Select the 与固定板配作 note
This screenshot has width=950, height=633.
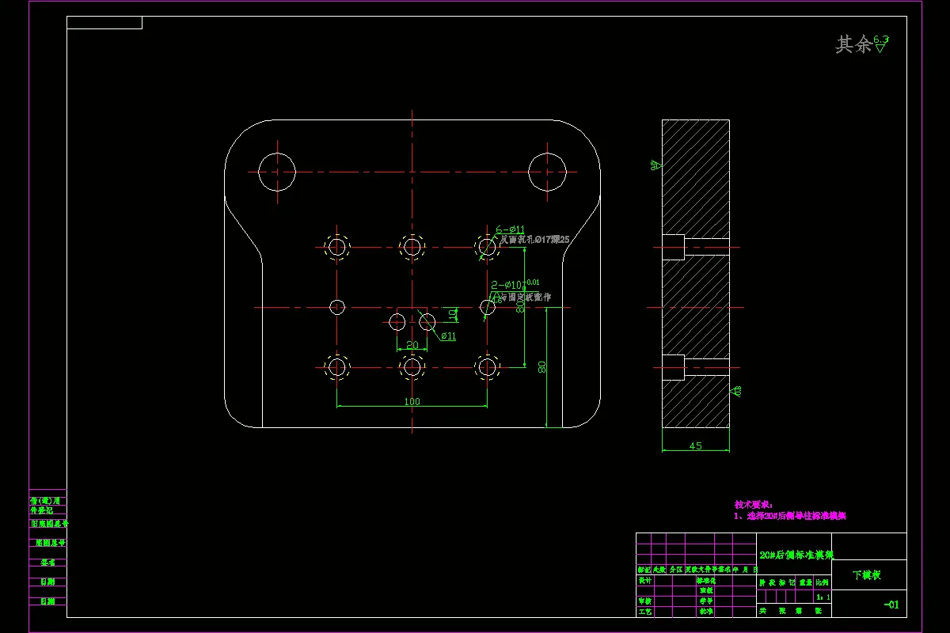coord(526,298)
